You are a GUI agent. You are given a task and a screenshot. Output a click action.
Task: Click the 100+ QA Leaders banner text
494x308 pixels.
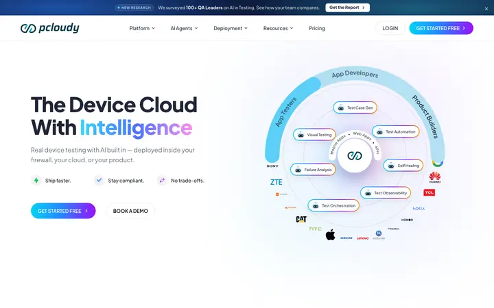point(204,8)
